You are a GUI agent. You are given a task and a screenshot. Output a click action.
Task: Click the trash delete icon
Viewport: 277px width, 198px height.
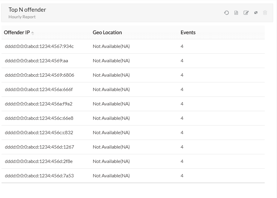coord(265,13)
